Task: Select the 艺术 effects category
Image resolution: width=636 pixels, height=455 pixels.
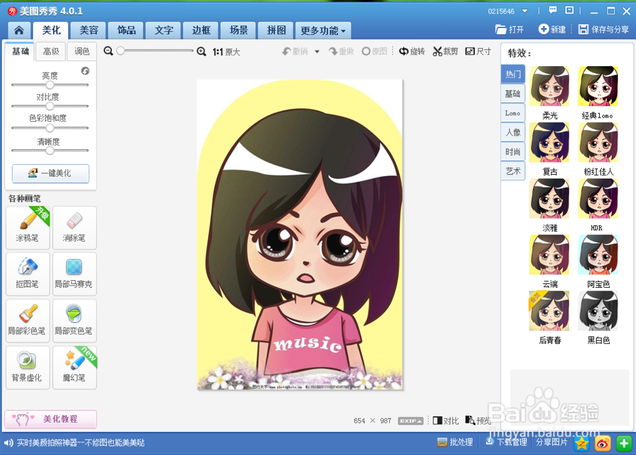Action: 513,171
